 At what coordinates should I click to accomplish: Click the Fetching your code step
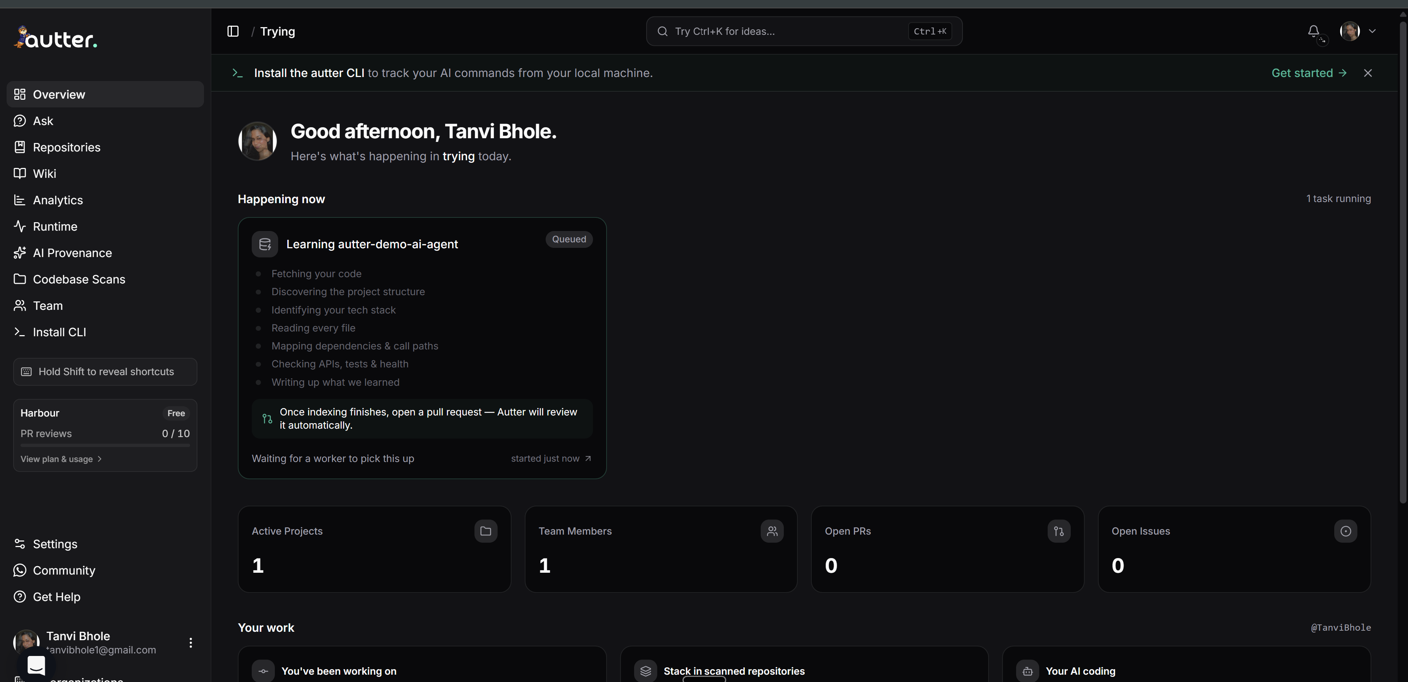[316, 274]
